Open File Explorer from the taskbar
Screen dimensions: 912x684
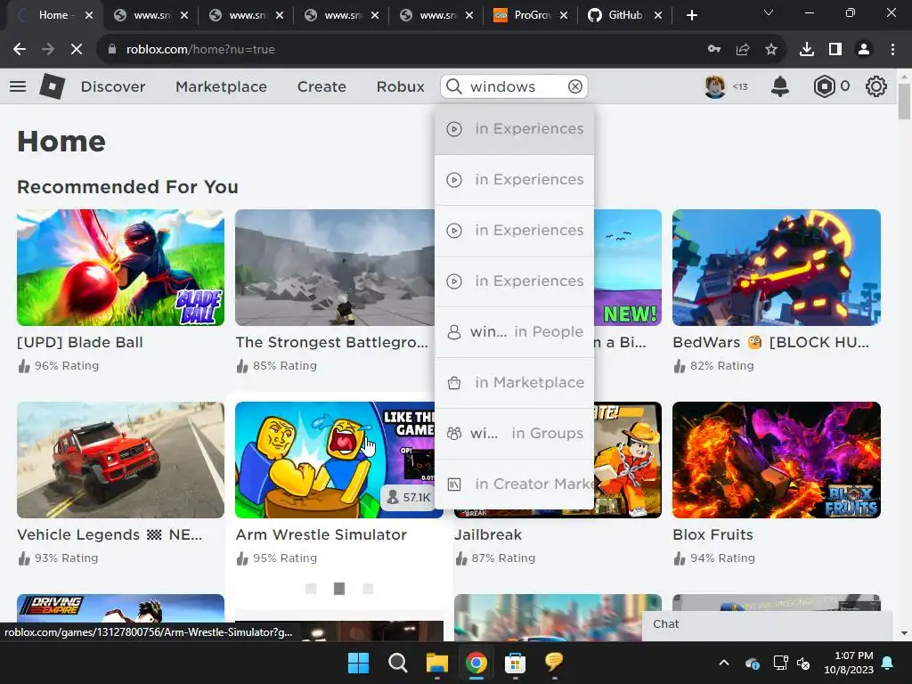coord(436,663)
